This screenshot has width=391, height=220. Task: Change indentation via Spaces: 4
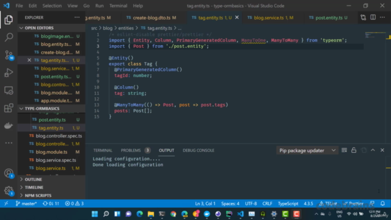tap(230, 204)
